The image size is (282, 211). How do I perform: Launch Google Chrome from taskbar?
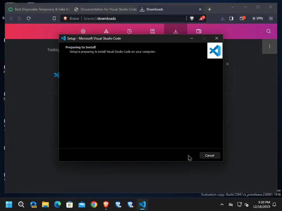tap(94, 204)
